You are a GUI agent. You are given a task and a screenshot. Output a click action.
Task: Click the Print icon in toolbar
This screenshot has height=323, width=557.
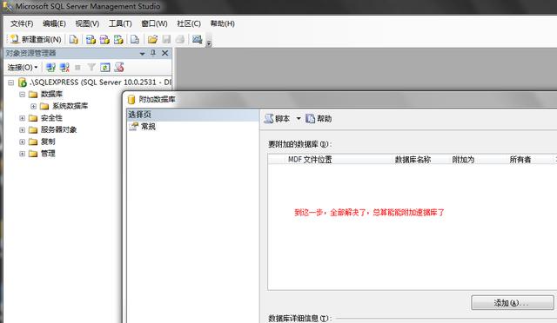(180, 39)
